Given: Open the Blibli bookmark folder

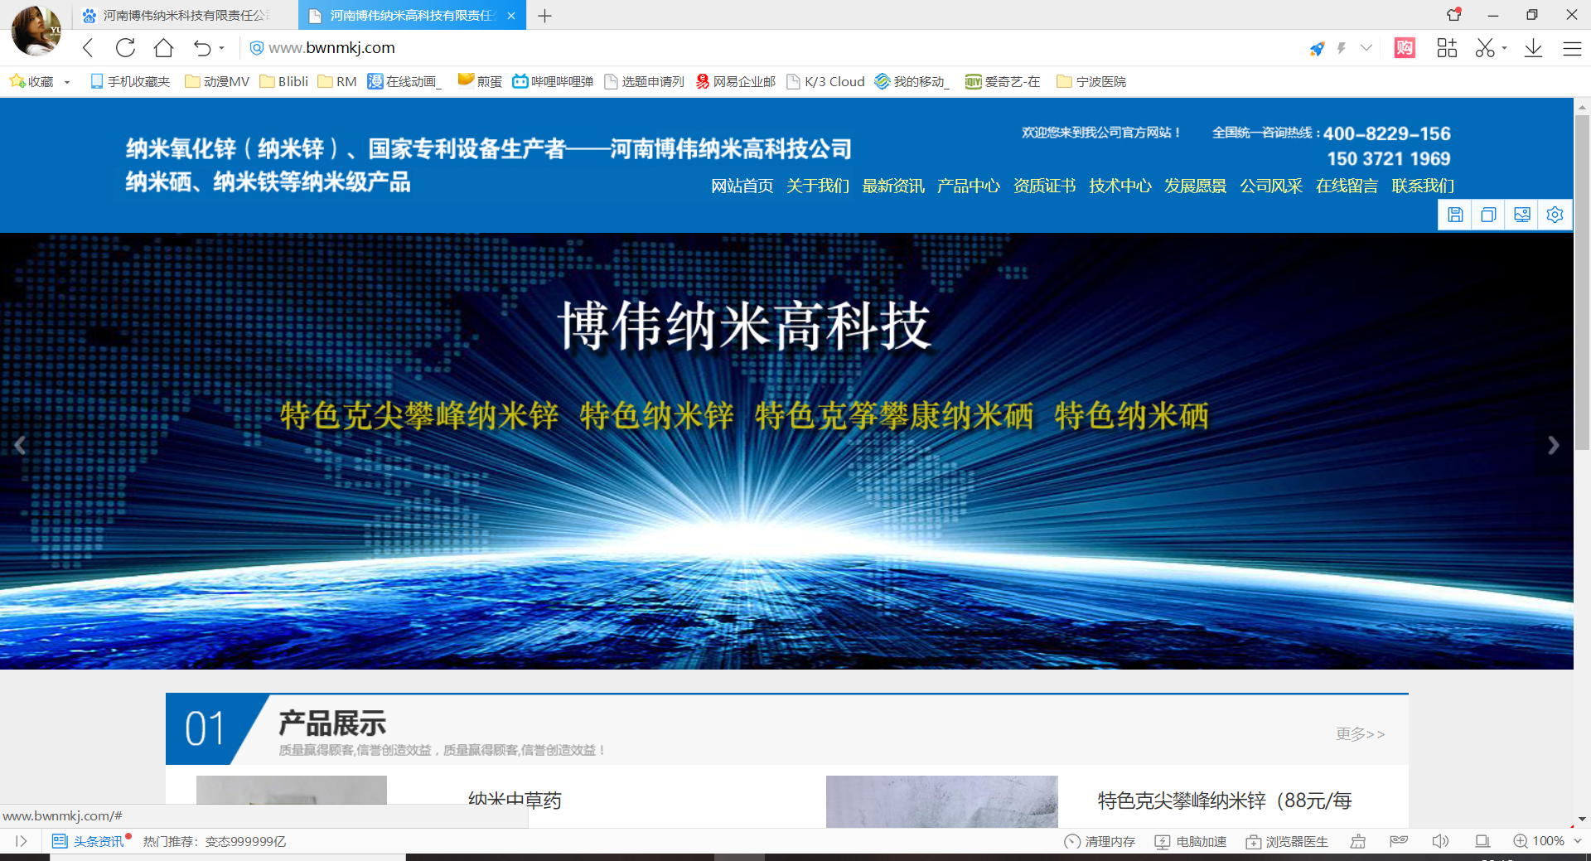Looking at the screenshot, I should click(x=283, y=81).
